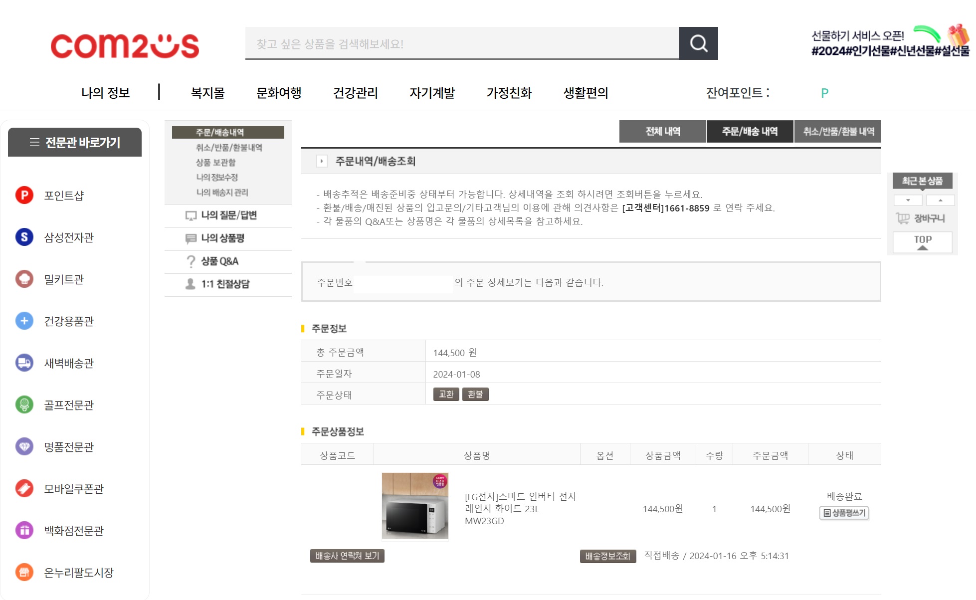Open the 명품전문관 diamond icon
The height and width of the screenshot is (600, 976).
click(x=24, y=446)
